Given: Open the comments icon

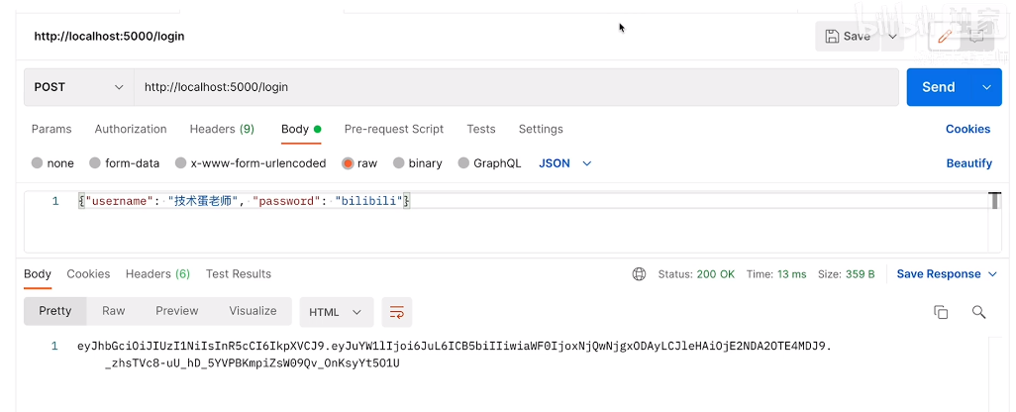Looking at the screenshot, I should coord(977,37).
